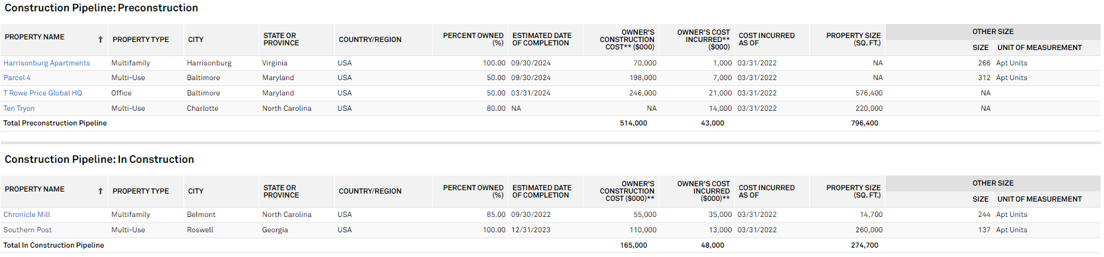This screenshot has height=257, width=1104.
Task: Click Preconstruction State or Province column header
Action: point(281,39)
